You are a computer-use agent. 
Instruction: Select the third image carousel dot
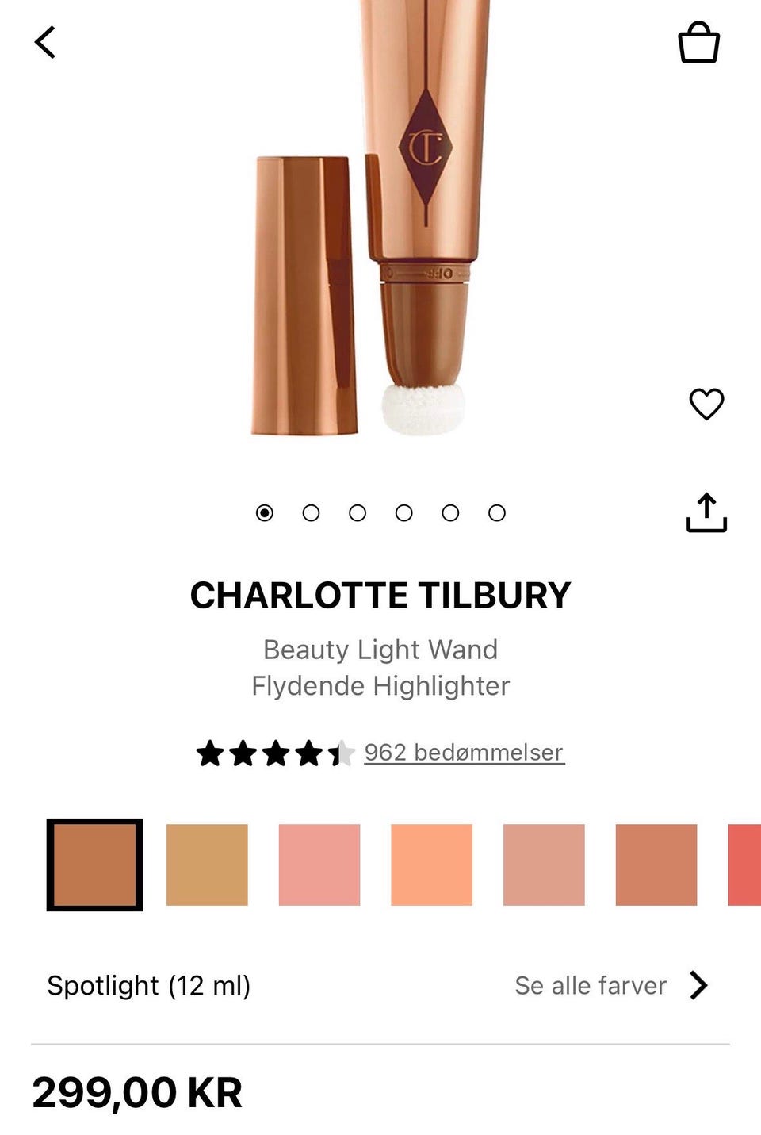coord(358,513)
